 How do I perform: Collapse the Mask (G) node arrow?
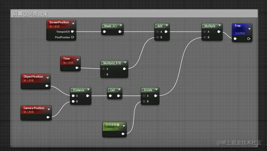(x=121, y=25)
